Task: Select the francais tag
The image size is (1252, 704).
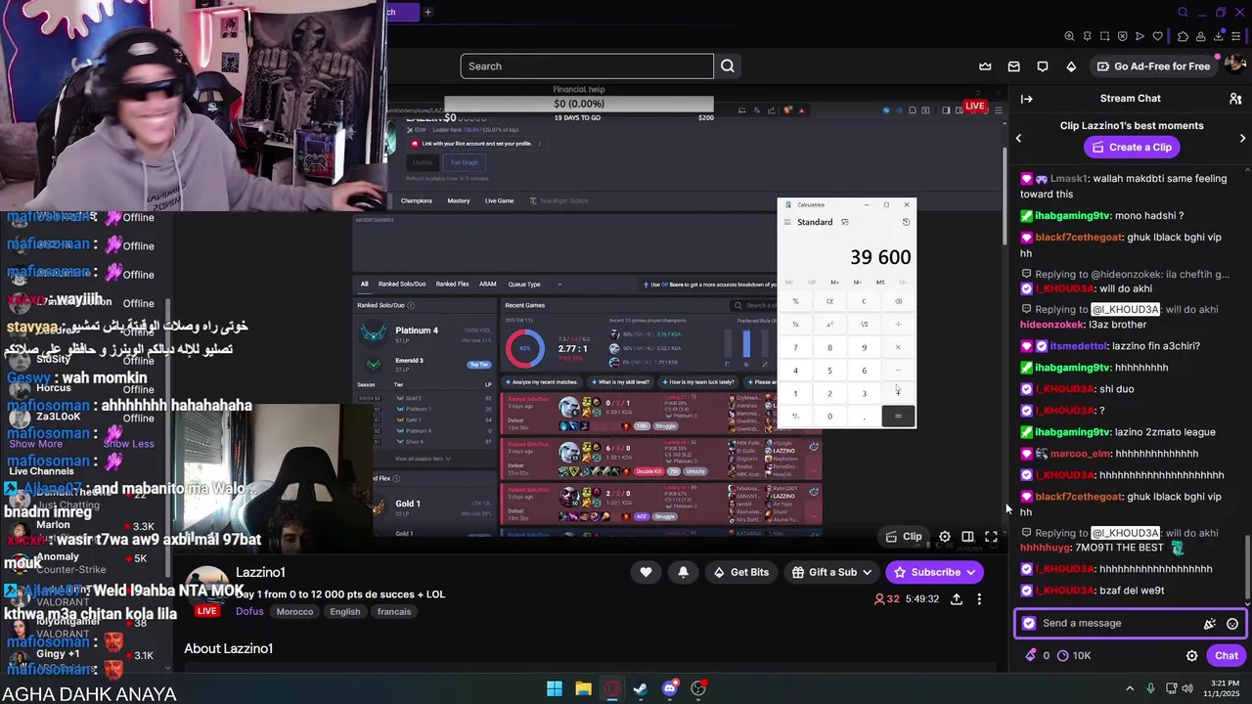Action: [394, 612]
